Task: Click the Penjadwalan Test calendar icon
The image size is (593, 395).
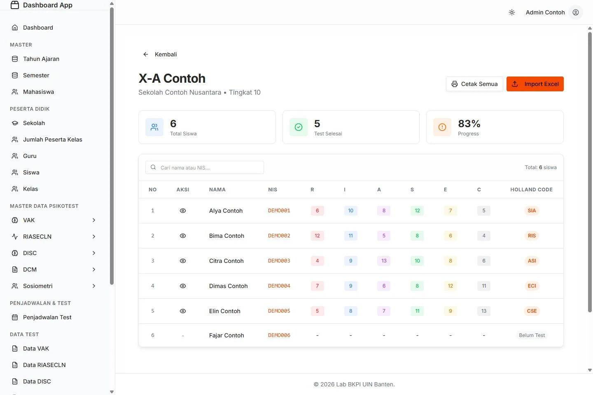Action: [x=15, y=317]
